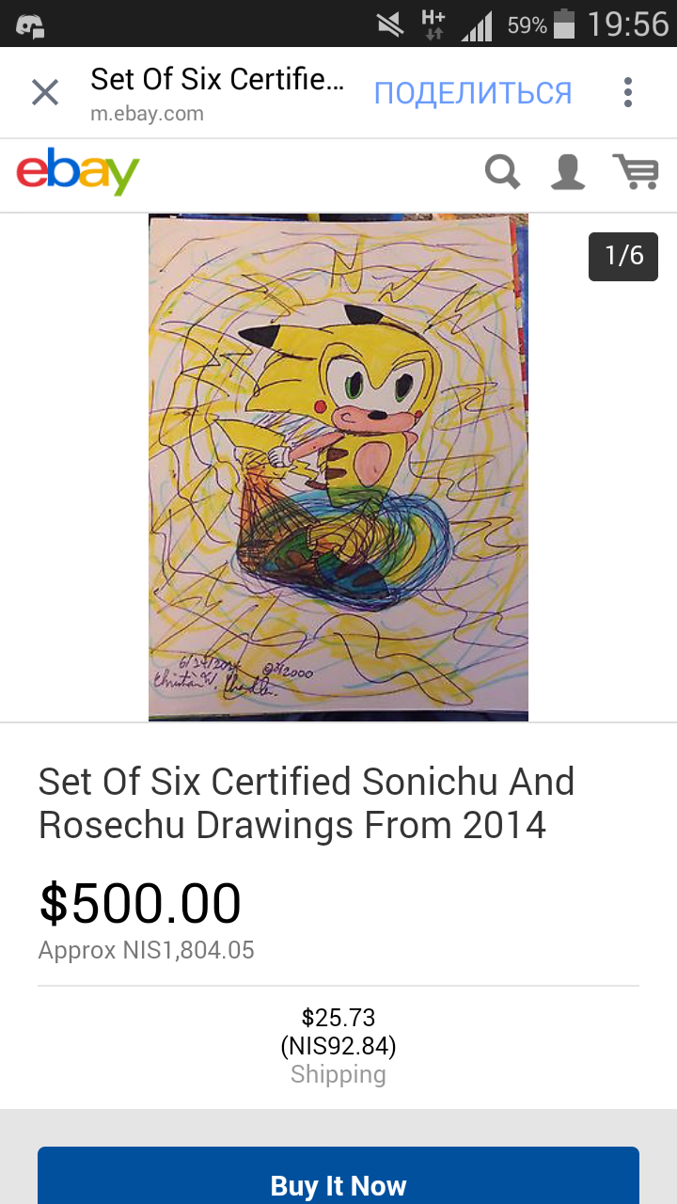Close the browser tab with X icon
Viewport: 677px width, 1204px height.
pyautogui.click(x=45, y=92)
